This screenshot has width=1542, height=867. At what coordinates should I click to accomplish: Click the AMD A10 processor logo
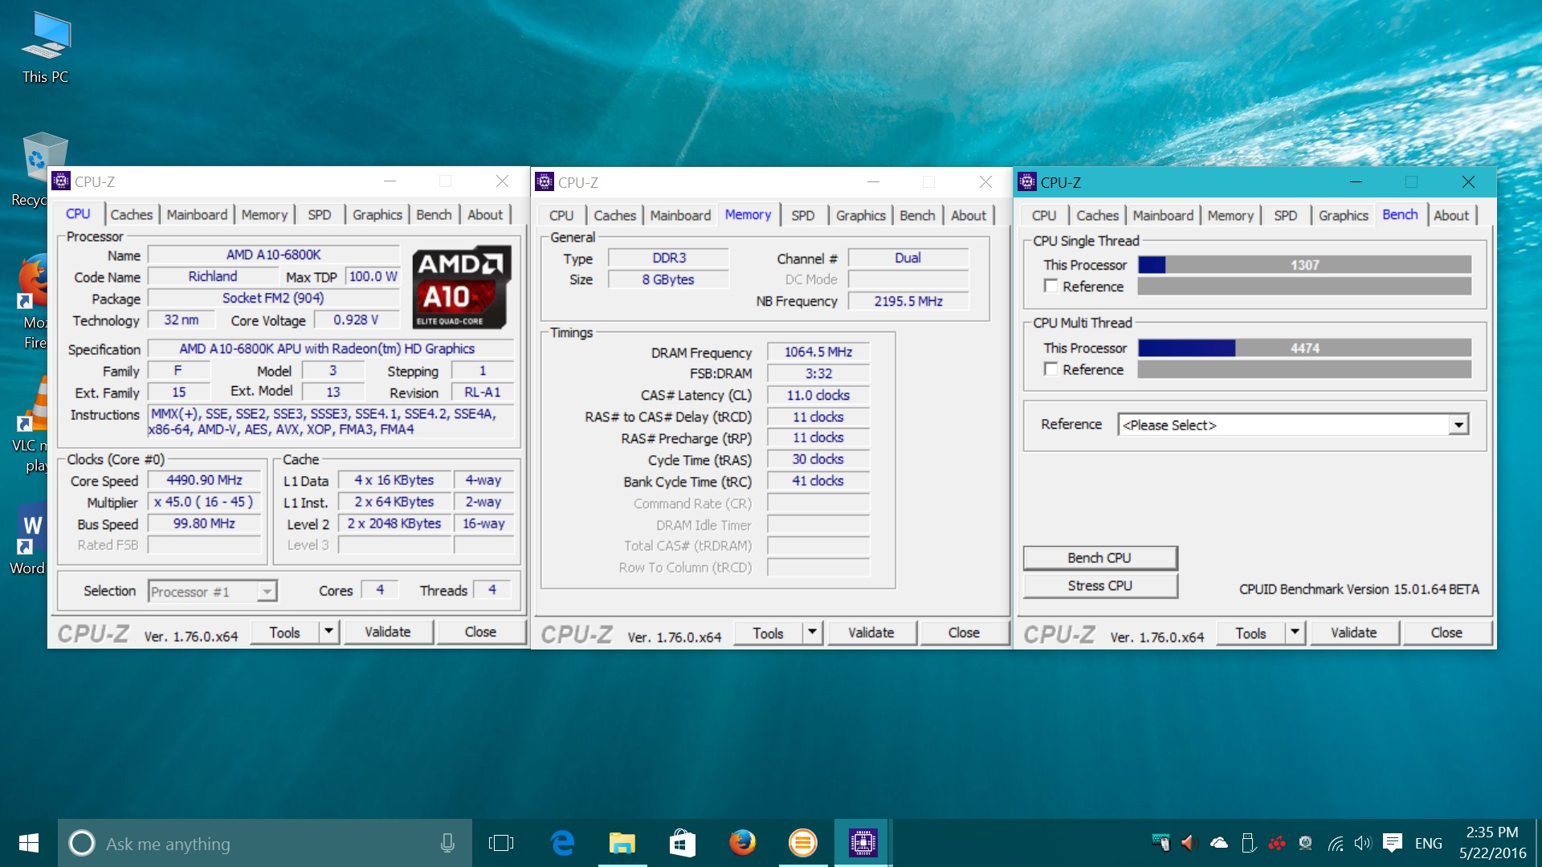[462, 287]
